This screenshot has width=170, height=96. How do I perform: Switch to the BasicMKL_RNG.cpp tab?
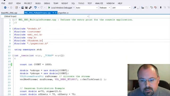click(x=9, y=13)
